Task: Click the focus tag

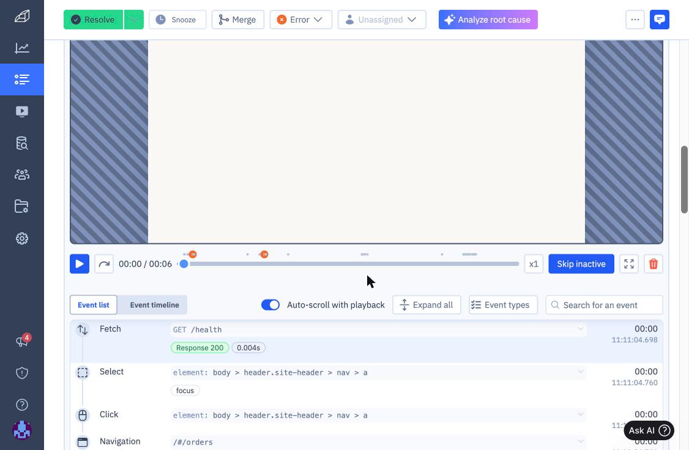Action: click(x=185, y=391)
